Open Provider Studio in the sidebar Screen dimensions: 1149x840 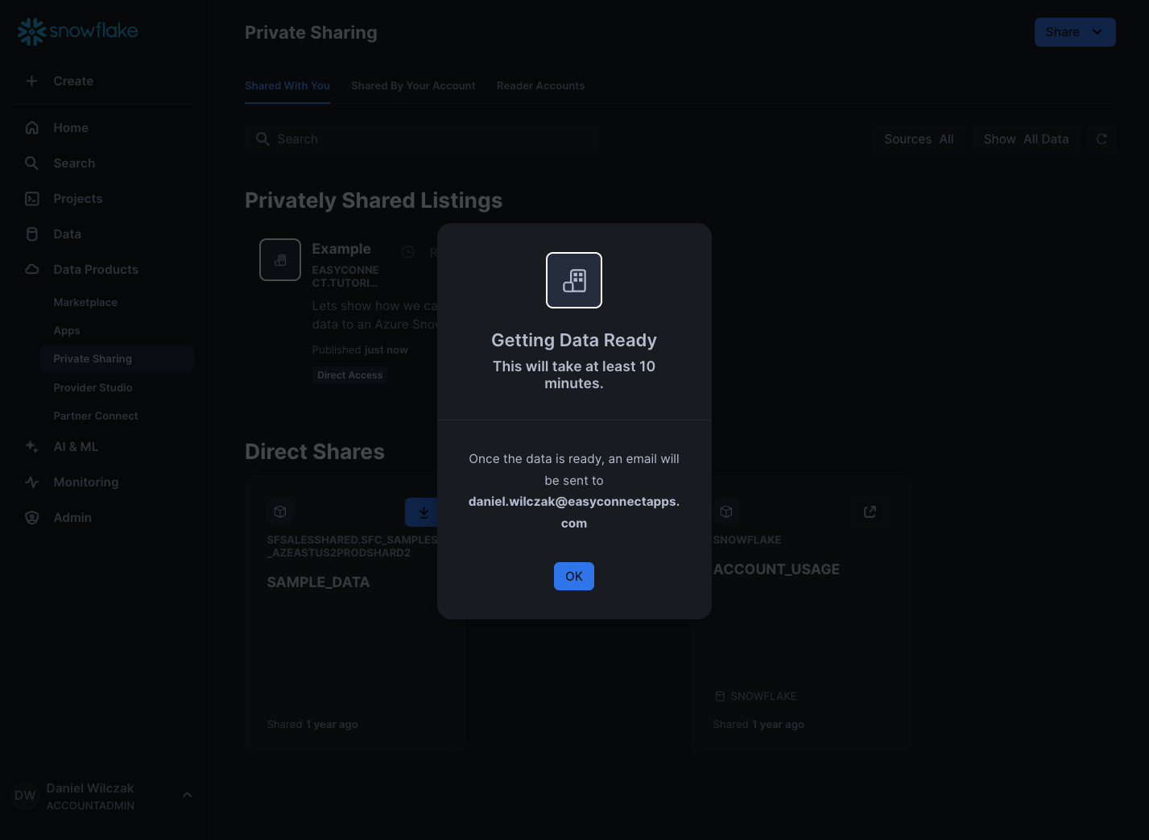point(93,388)
